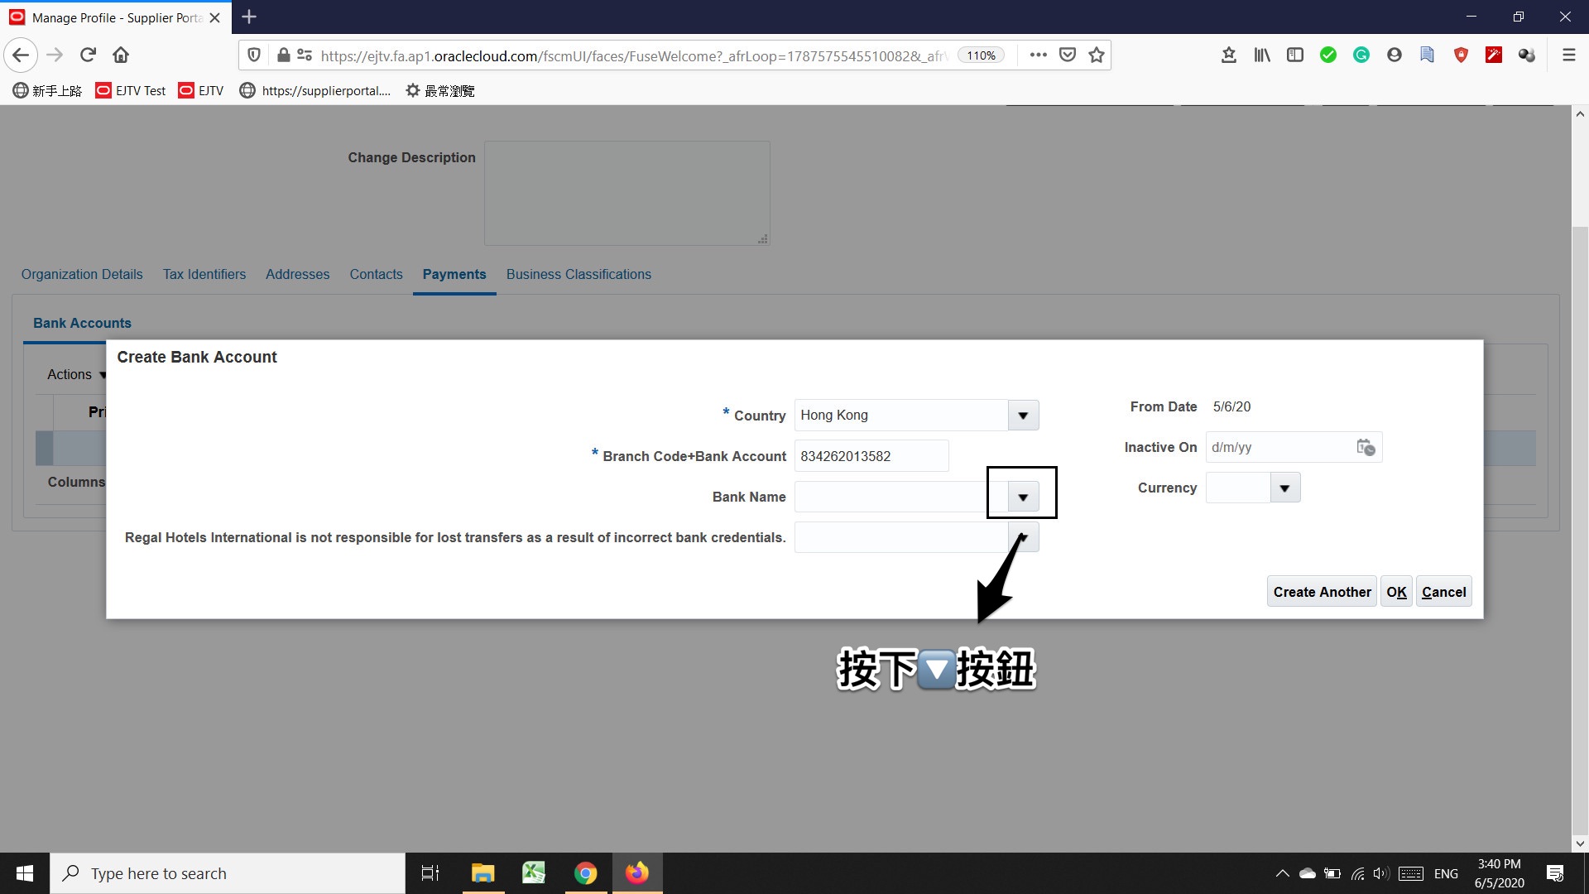This screenshot has height=894, width=1589.
Task: Click the browser address bar URL
Action: (633, 55)
